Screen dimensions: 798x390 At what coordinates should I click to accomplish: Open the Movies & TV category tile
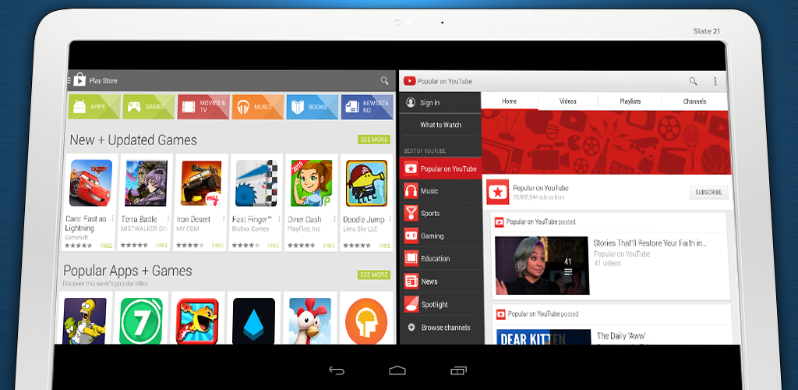click(x=203, y=107)
